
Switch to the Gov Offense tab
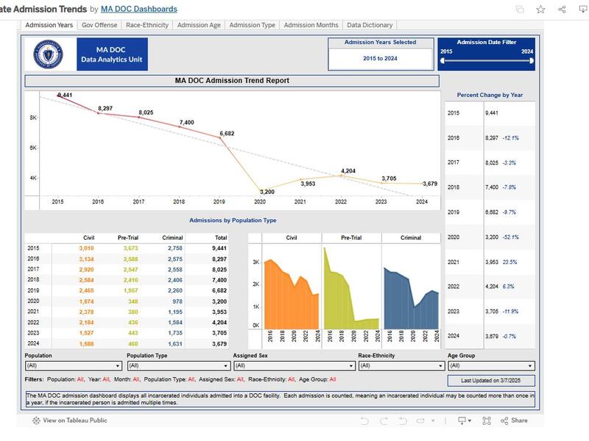coord(99,25)
